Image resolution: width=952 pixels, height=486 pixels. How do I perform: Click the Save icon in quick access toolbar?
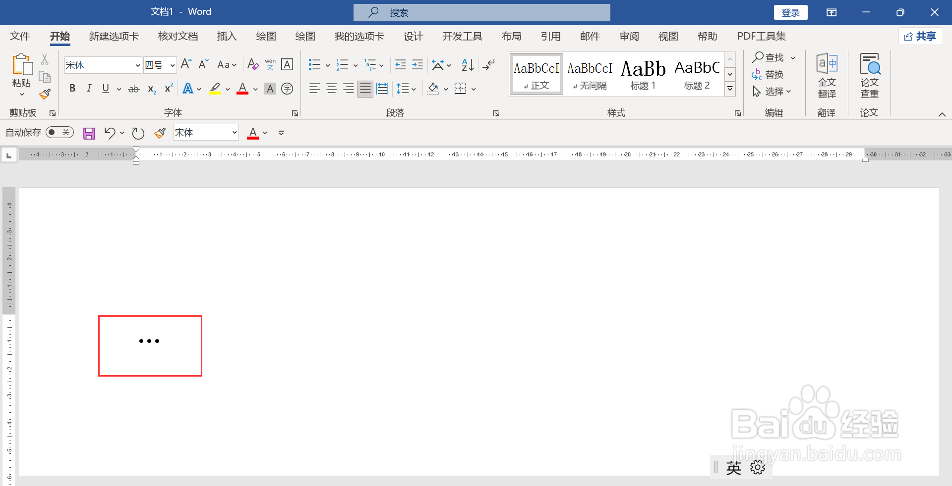(x=89, y=133)
